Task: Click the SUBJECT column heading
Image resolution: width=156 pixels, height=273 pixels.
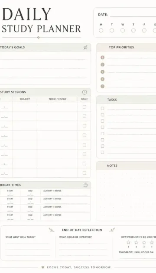Action: (25, 99)
